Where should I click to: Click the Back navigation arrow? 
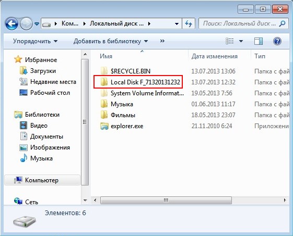(x=11, y=23)
